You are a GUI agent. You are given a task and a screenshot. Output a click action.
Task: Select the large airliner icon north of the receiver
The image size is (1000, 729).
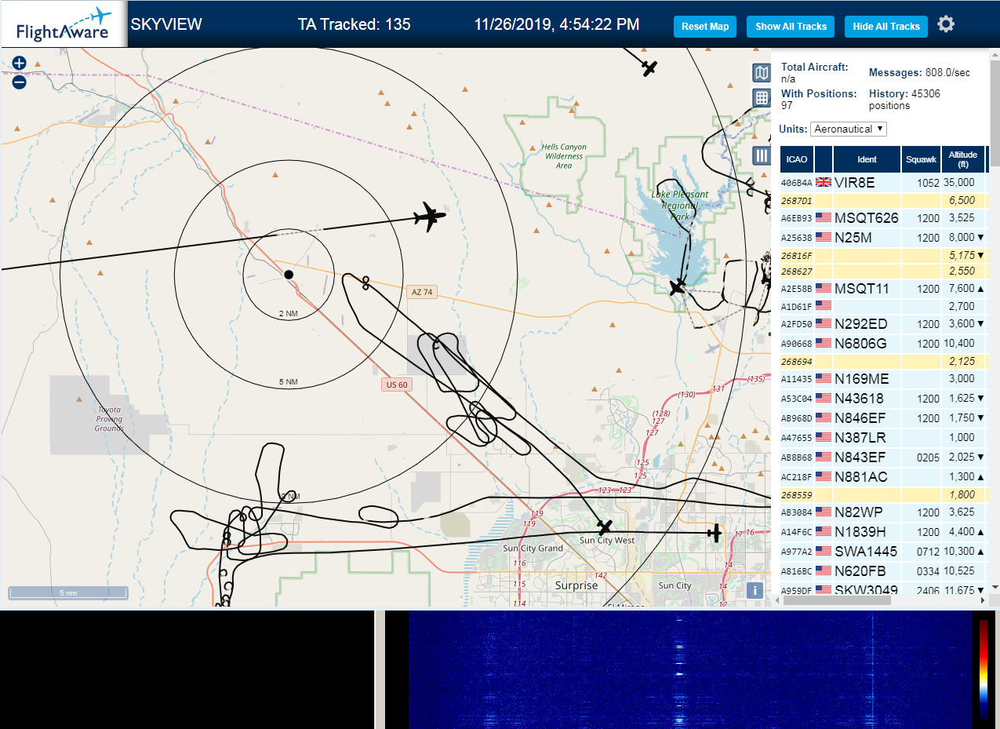(x=429, y=217)
